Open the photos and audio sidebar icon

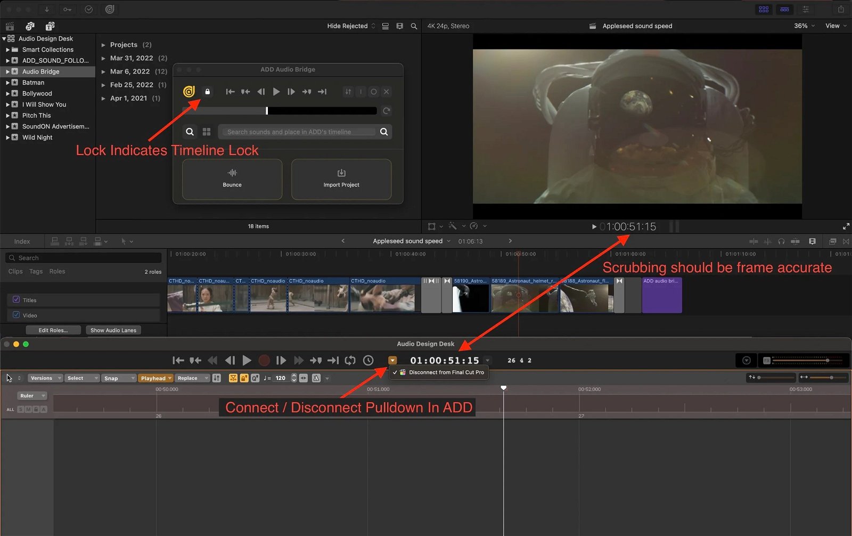pyautogui.click(x=30, y=26)
